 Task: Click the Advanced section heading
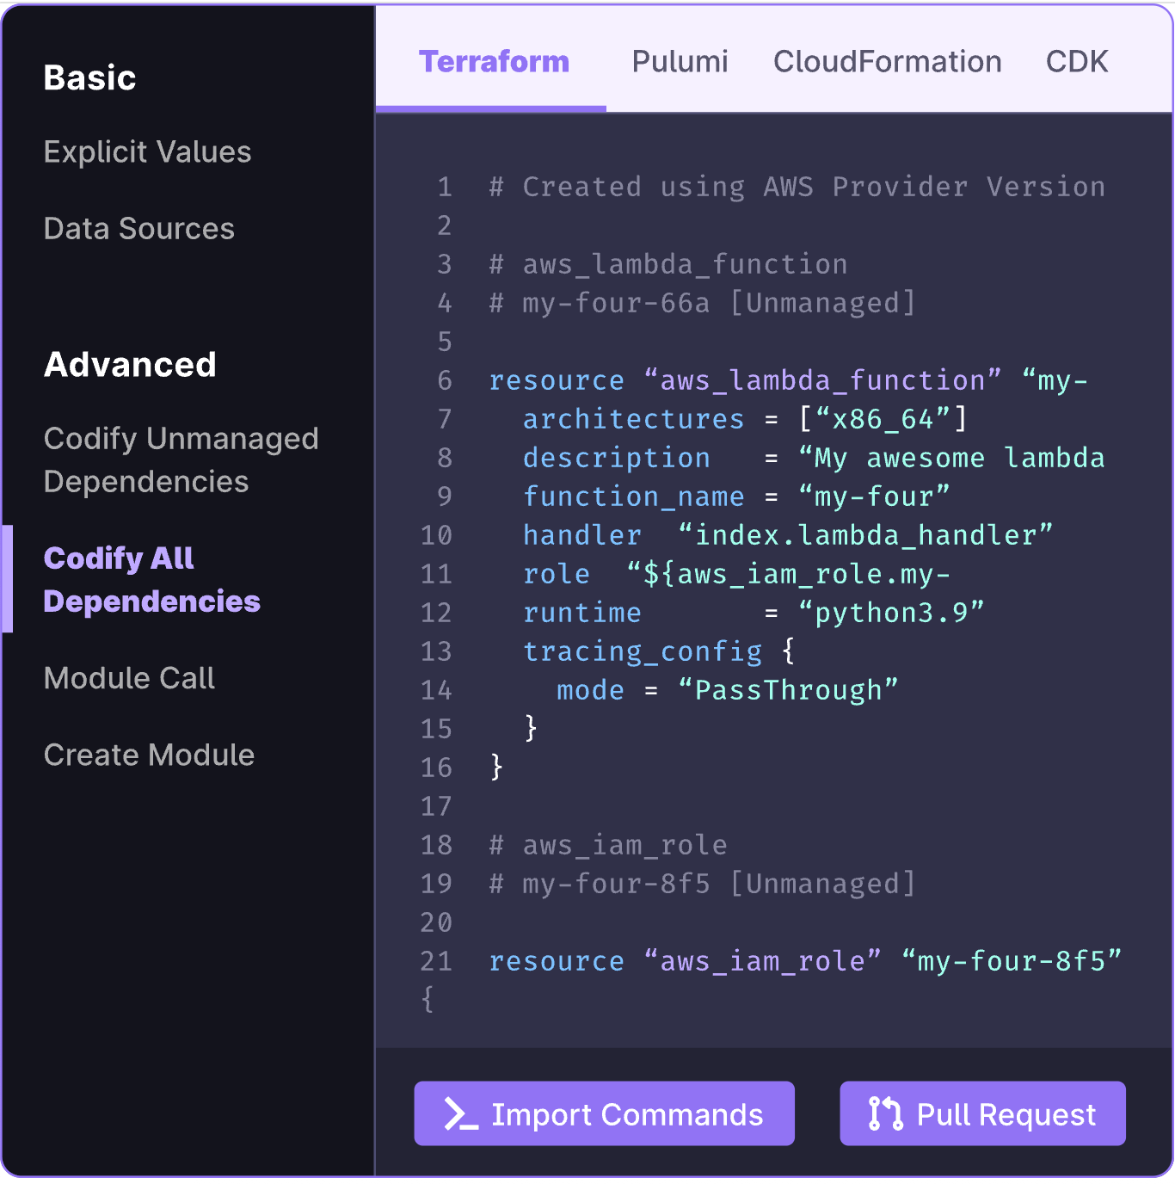(x=130, y=365)
